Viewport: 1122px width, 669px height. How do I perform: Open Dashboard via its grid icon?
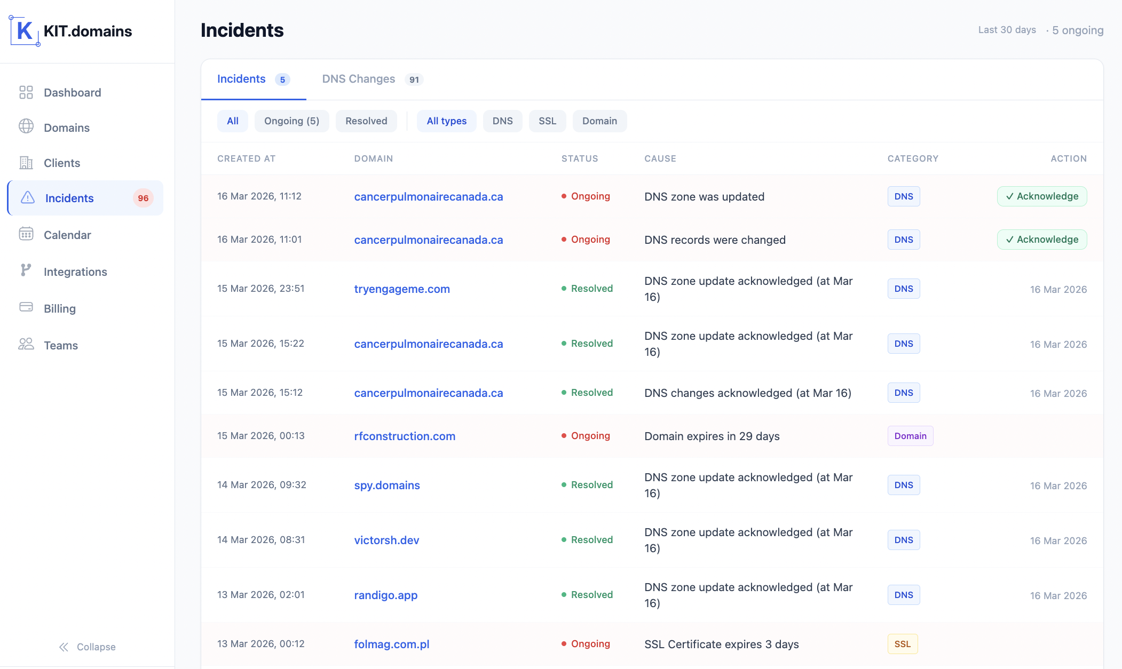tap(26, 92)
